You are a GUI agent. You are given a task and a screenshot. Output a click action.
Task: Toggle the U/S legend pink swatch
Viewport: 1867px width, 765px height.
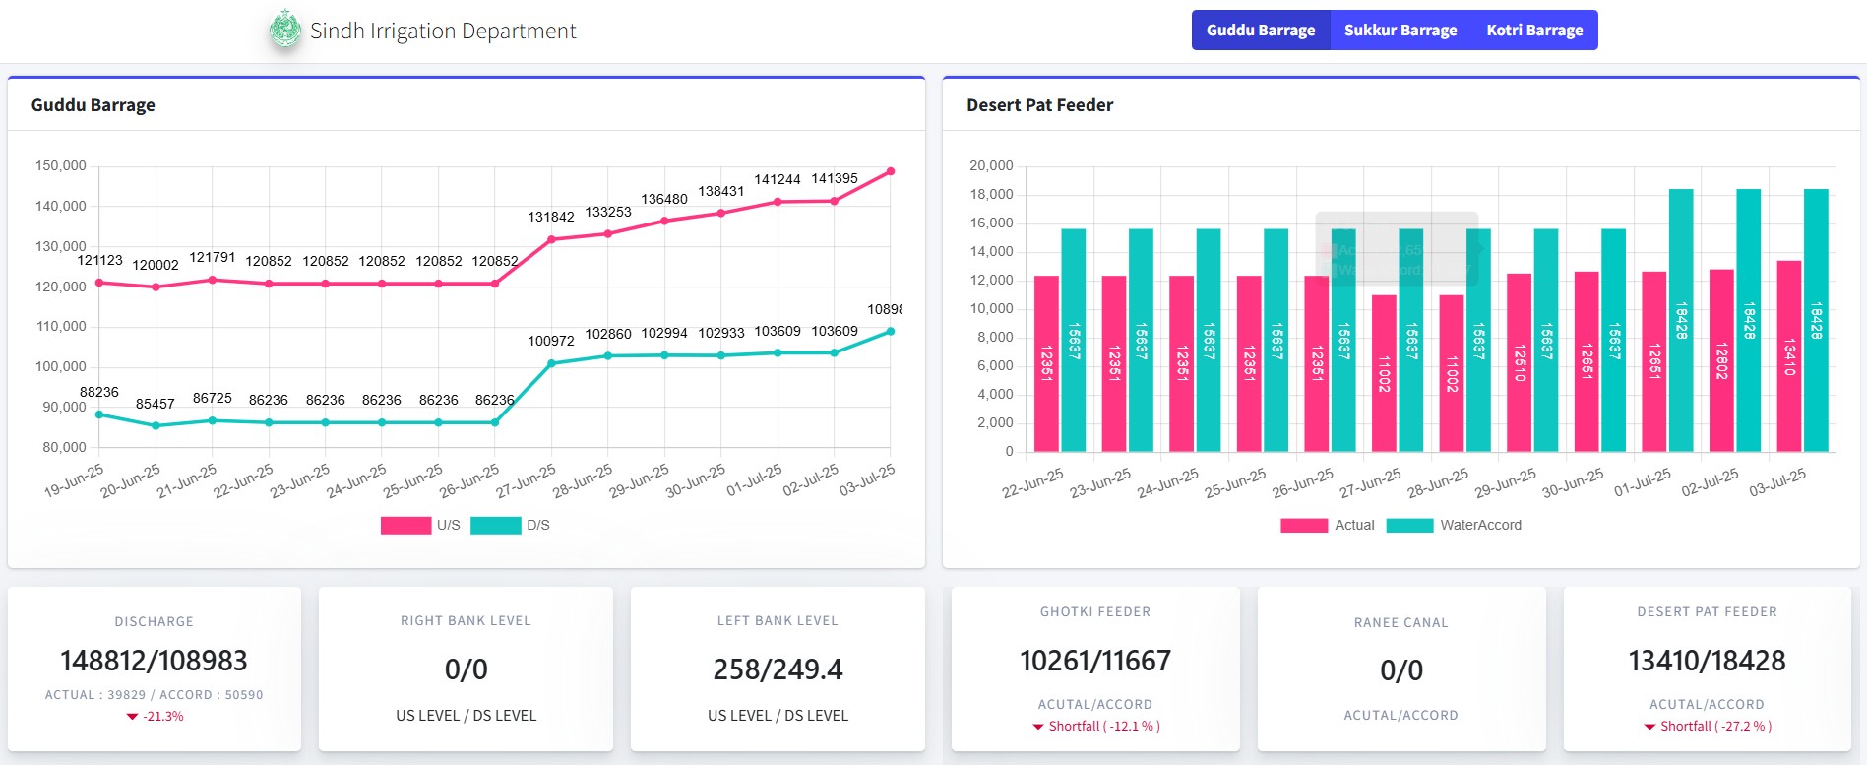pyautogui.click(x=405, y=526)
